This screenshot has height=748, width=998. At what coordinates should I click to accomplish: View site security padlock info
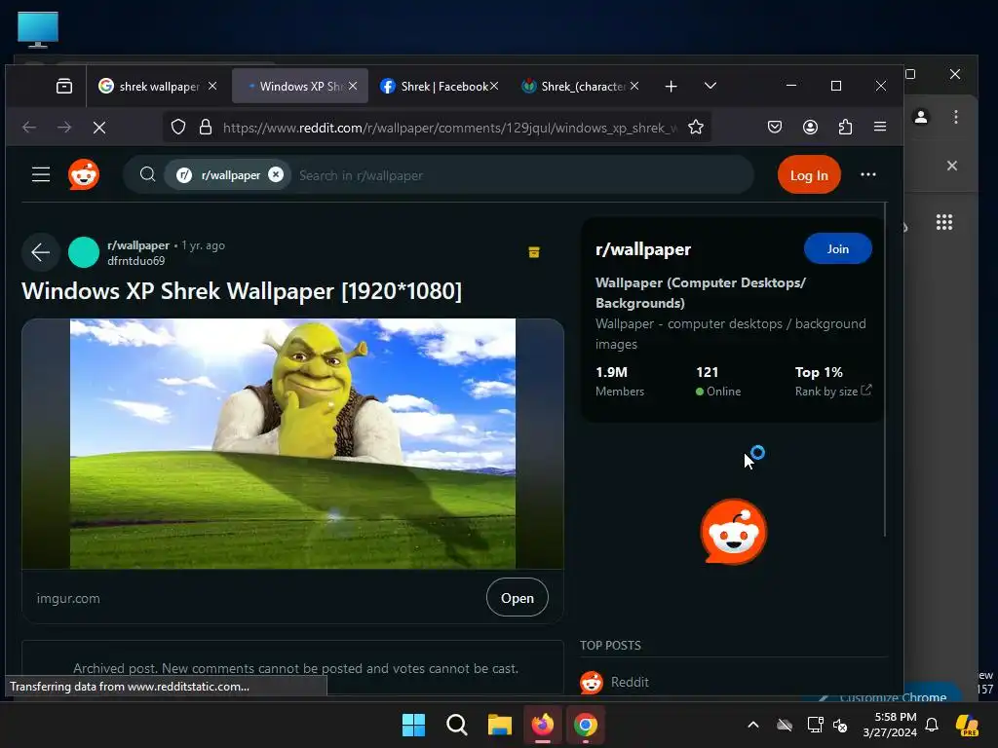tap(206, 128)
